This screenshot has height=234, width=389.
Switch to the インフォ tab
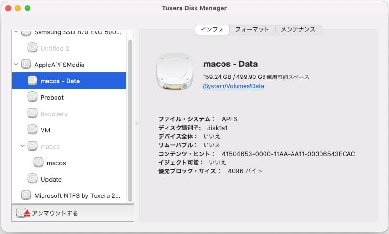pos(212,30)
